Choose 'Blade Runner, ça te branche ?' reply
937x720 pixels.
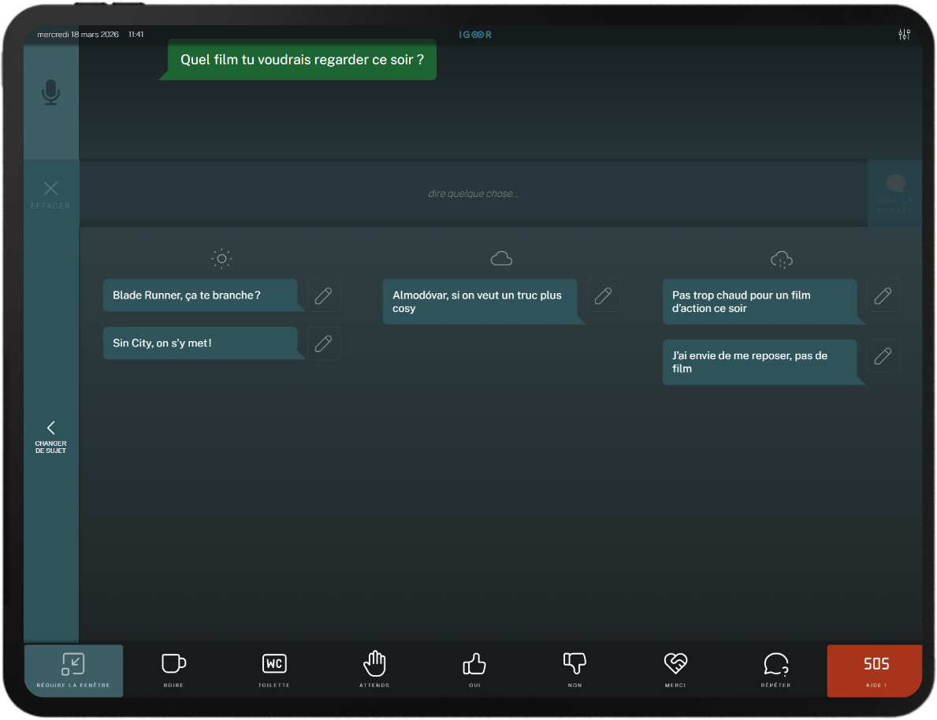[x=204, y=295]
